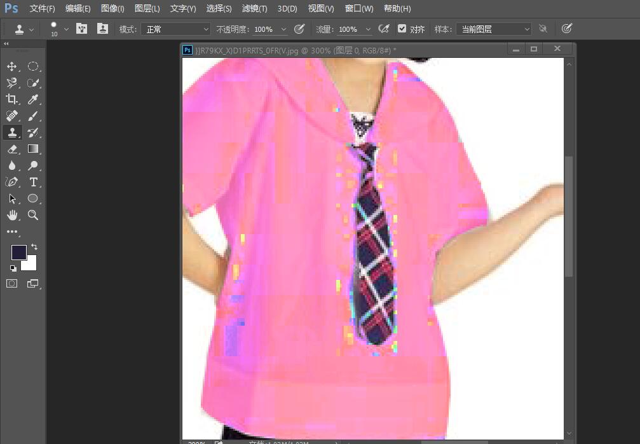Toggle Quick Mask mode

pyautogui.click(x=12, y=284)
